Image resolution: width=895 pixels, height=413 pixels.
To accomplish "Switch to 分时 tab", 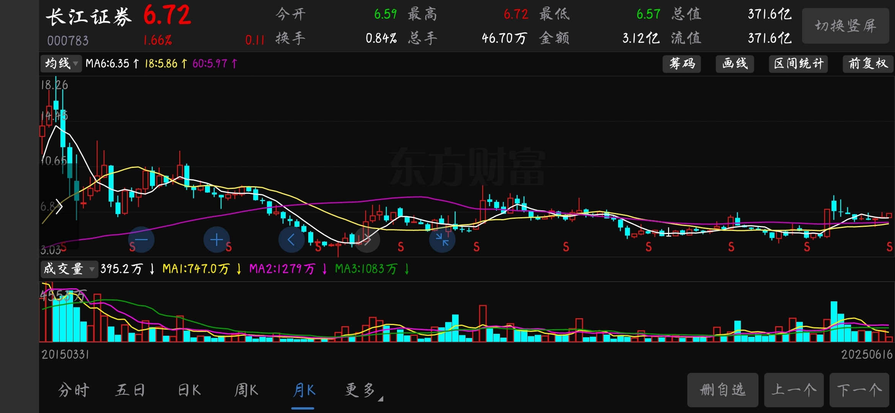I will tap(74, 390).
